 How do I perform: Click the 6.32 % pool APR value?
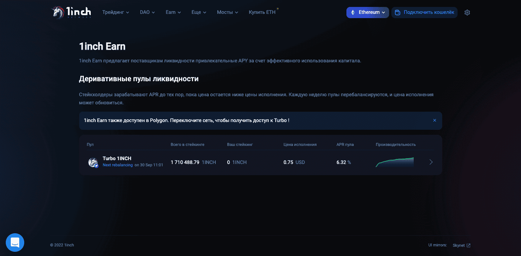[x=344, y=162]
